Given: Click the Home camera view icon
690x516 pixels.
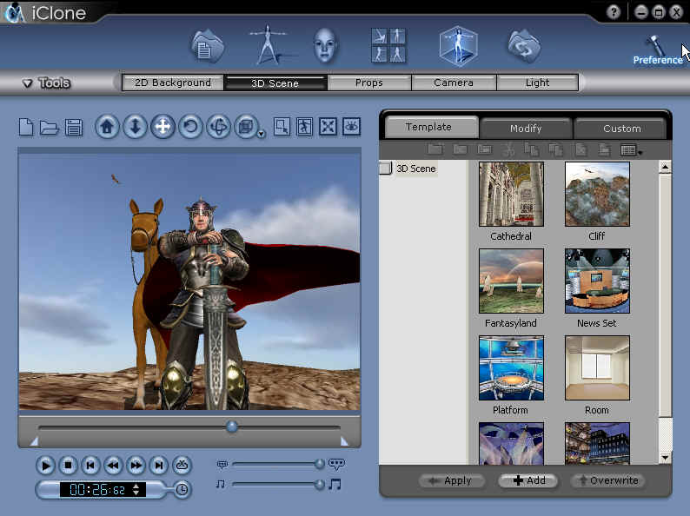Looking at the screenshot, I should point(107,127).
